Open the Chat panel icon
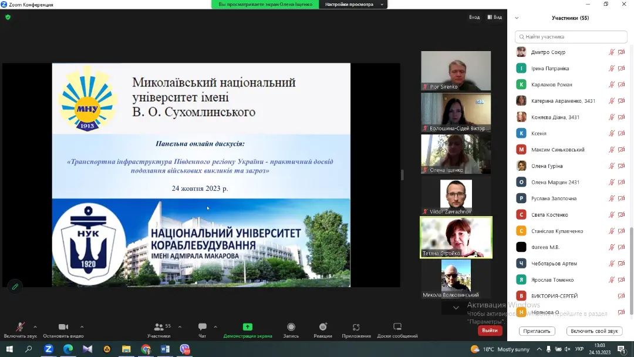 (202, 327)
